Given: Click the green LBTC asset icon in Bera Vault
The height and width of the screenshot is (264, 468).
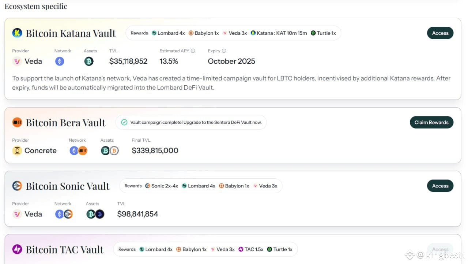Looking at the screenshot, I should (105, 150).
